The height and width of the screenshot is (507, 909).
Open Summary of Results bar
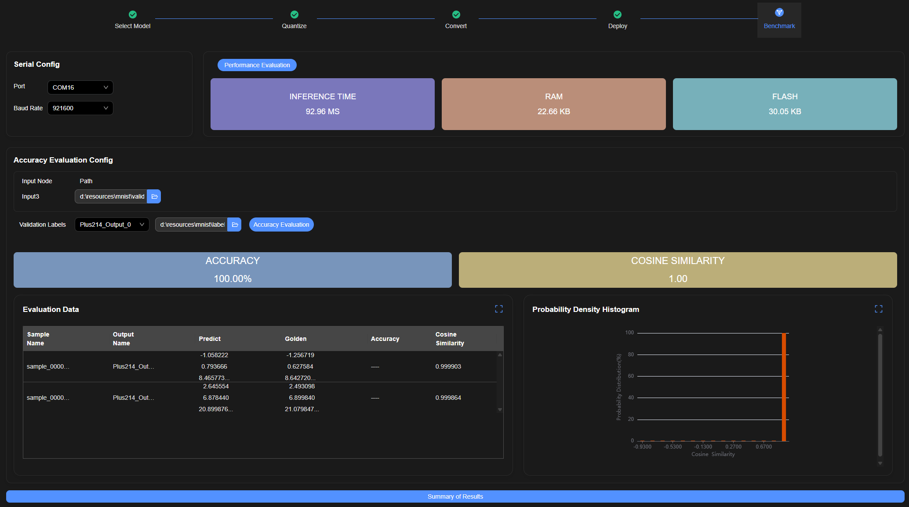click(455, 496)
